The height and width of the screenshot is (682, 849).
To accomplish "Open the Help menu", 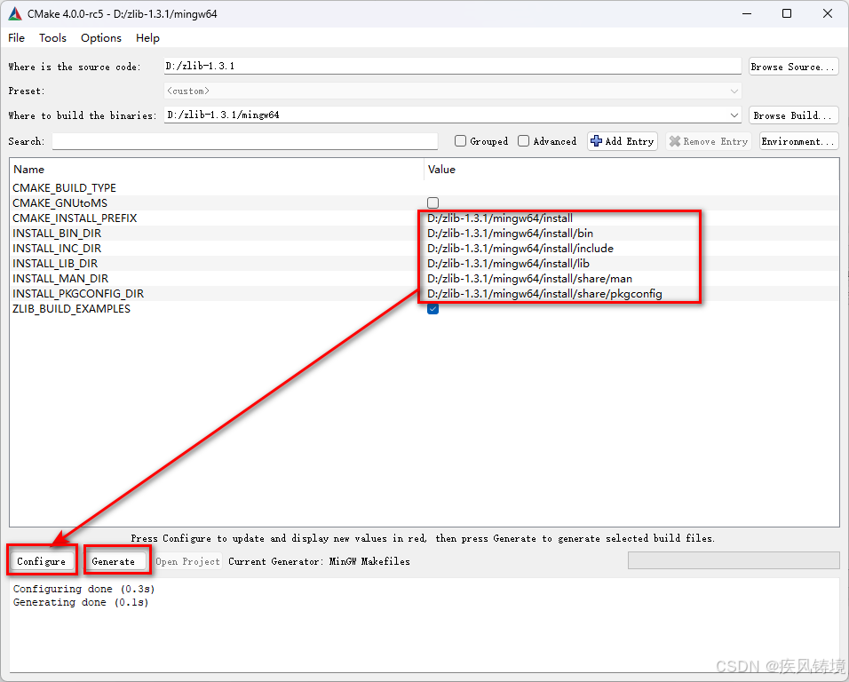I will (x=147, y=38).
